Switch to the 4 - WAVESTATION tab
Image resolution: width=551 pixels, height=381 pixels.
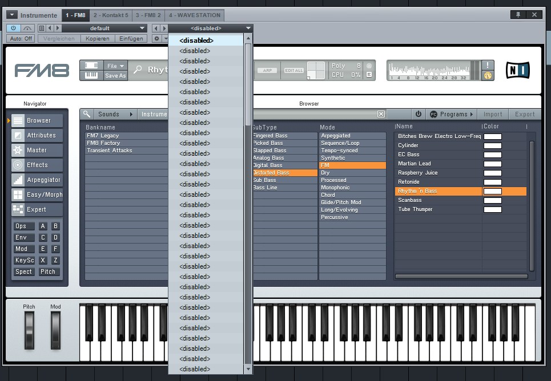[194, 15]
